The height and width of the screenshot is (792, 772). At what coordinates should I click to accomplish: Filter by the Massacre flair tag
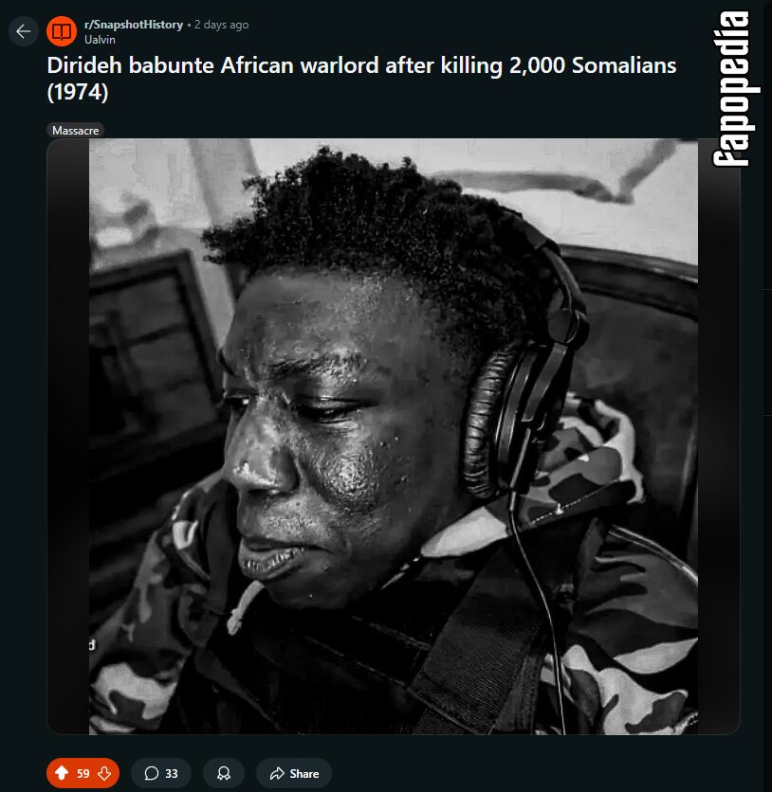click(x=75, y=131)
